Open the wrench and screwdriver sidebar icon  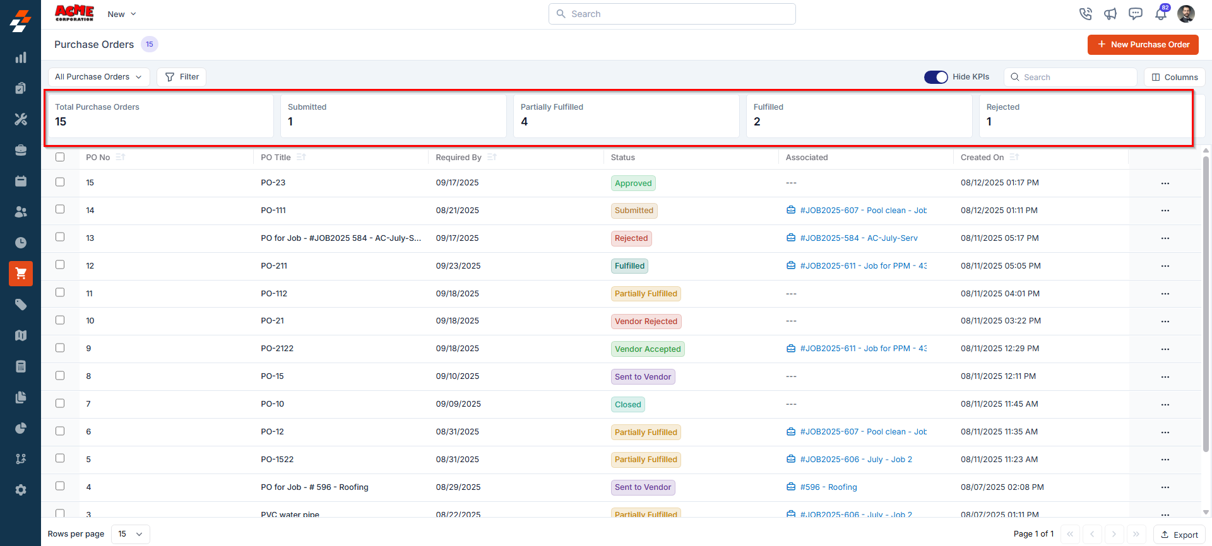pos(21,119)
